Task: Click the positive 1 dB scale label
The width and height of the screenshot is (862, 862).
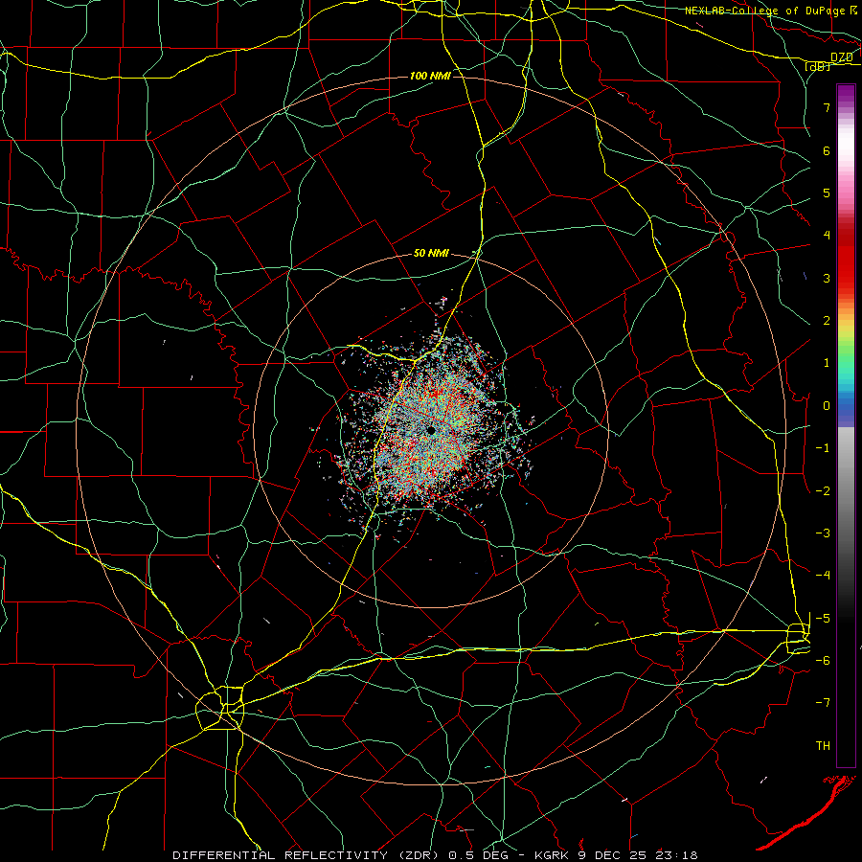Action: click(x=827, y=363)
